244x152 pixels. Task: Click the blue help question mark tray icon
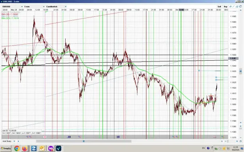click(208, 148)
